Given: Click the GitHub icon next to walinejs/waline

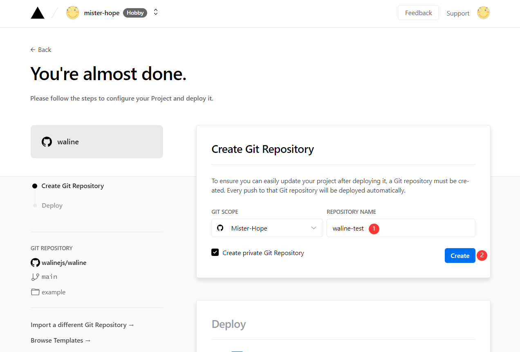Looking at the screenshot, I should click(x=35, y=262).
